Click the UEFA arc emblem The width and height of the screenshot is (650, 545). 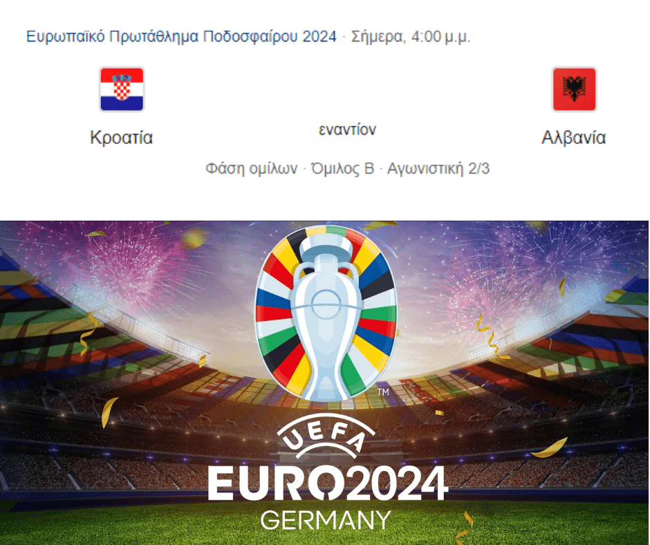[x=326, y=436]
